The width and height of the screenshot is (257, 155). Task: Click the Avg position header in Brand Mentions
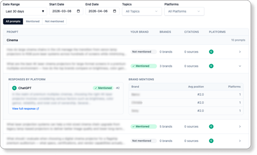point(196,87)
